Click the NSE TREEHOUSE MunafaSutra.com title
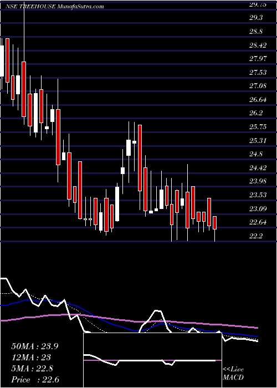 pos(55,7)
